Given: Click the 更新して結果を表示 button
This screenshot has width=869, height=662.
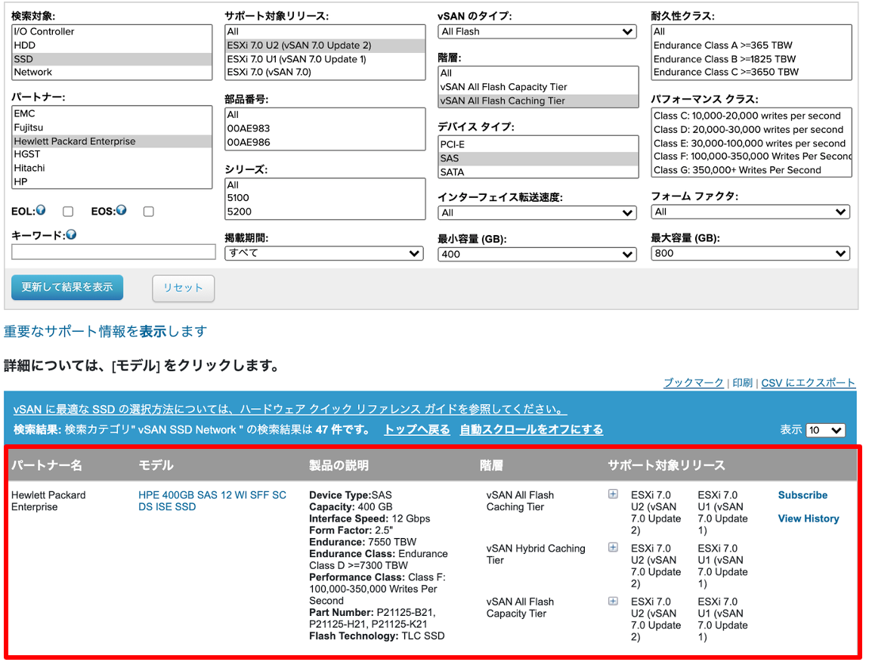Looking at the screenshot, I should pyautogui.click(x=67, y=287).
